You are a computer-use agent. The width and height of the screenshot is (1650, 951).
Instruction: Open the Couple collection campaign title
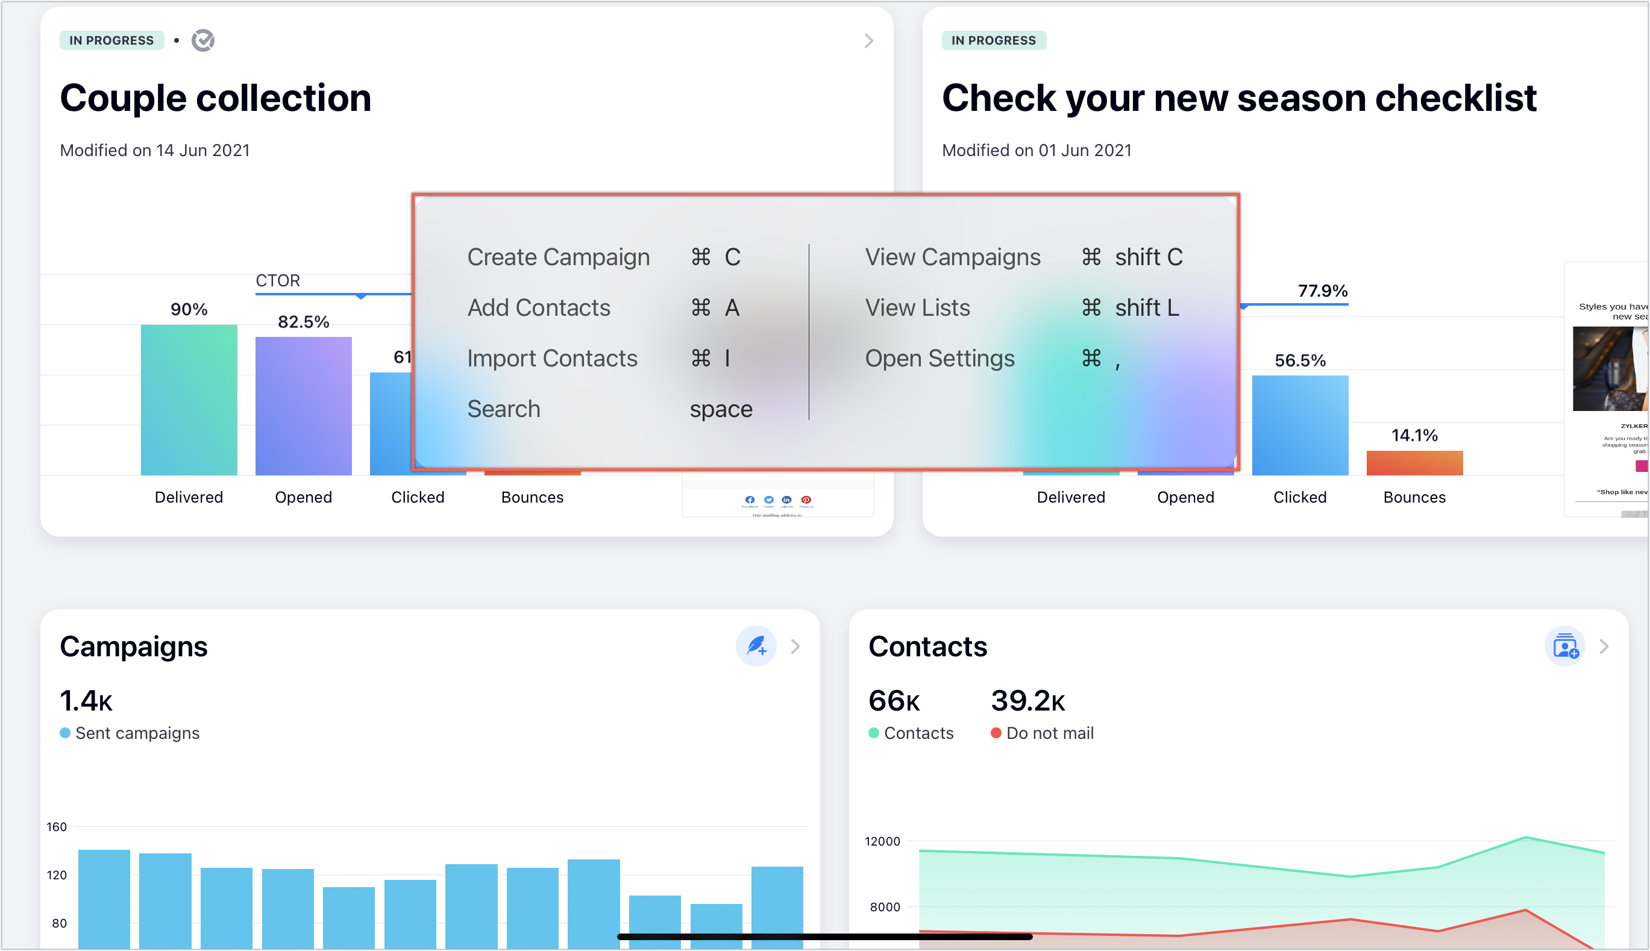216,98
